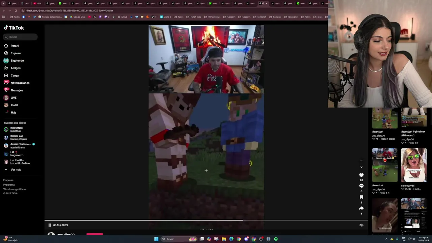
Task: Switch to the GRE browser tab
Action: (x=25, y=3)
